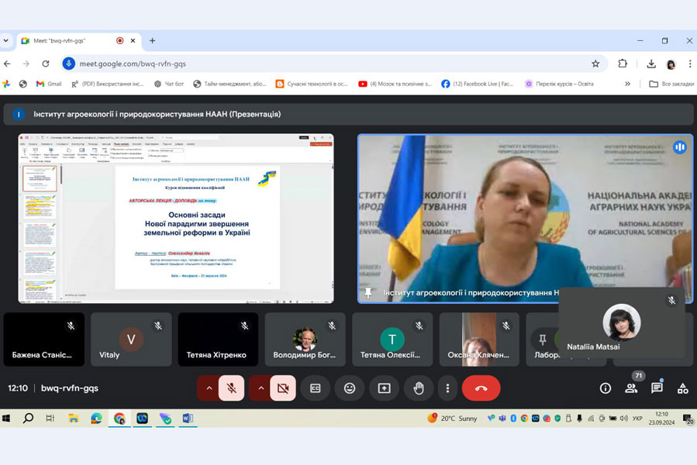Click the address bar URL meet.google.com
Screen dimensions: 697x465
133,64
